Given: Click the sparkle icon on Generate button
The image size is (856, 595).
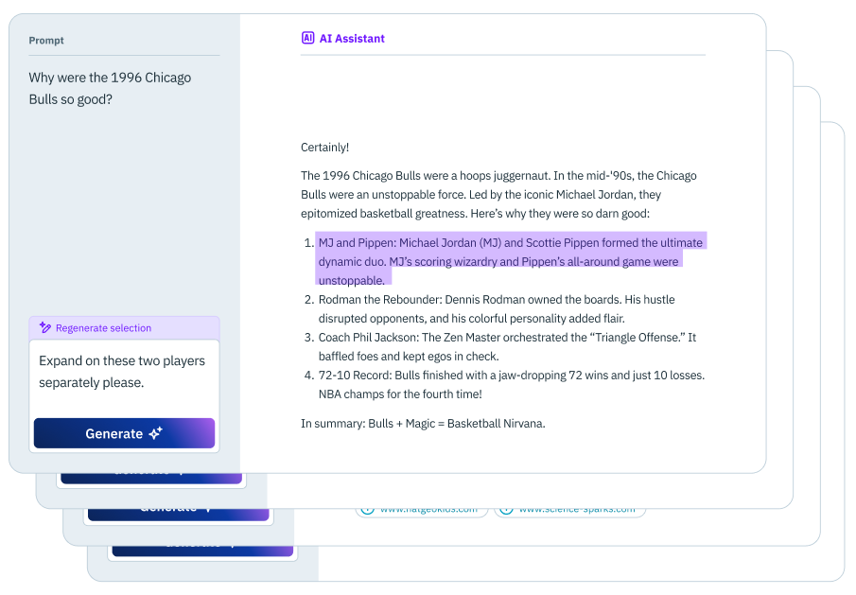Looking at the screenshot, I should point(155,433).
